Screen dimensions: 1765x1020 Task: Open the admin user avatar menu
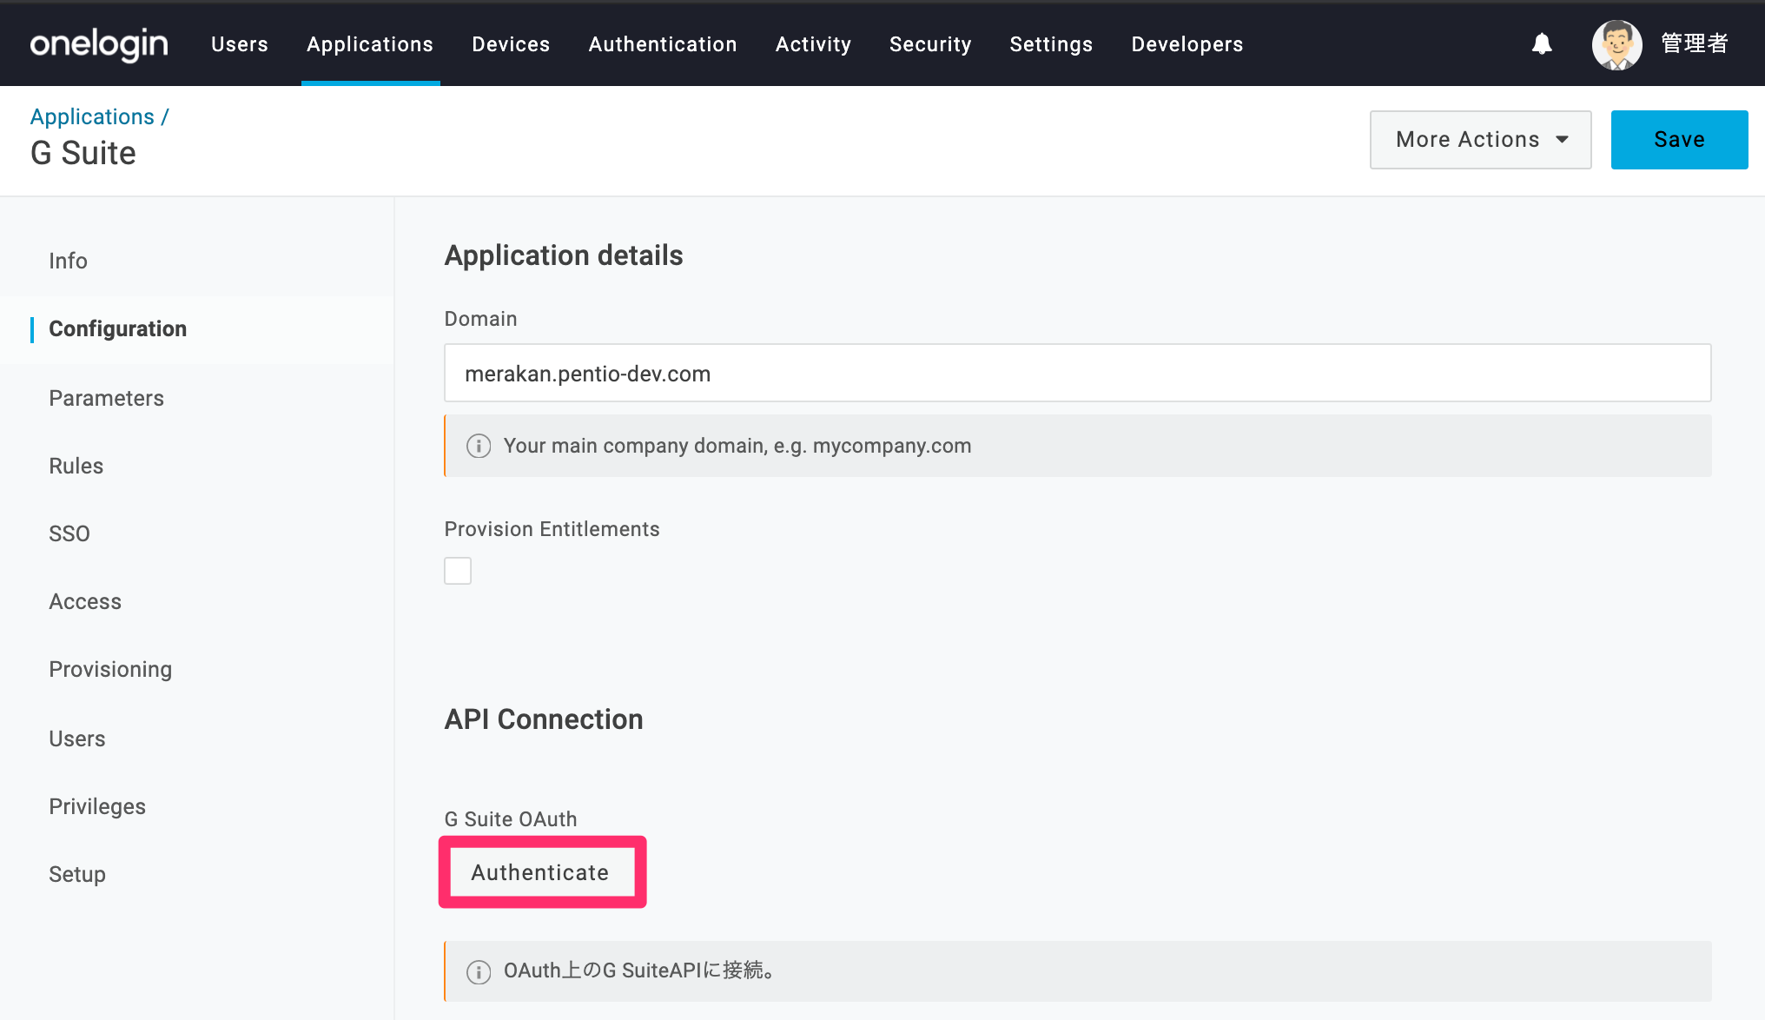[x=1616, y=44]
